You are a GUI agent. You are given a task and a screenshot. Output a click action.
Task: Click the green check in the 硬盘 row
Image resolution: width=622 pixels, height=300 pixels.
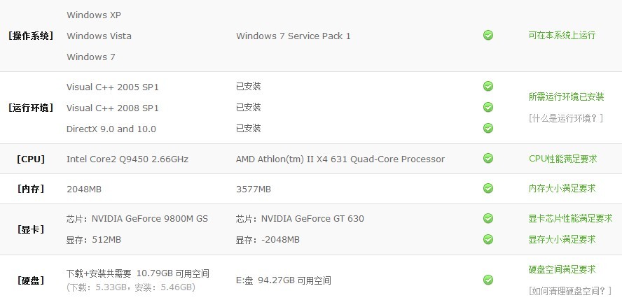tap(488, 280)
